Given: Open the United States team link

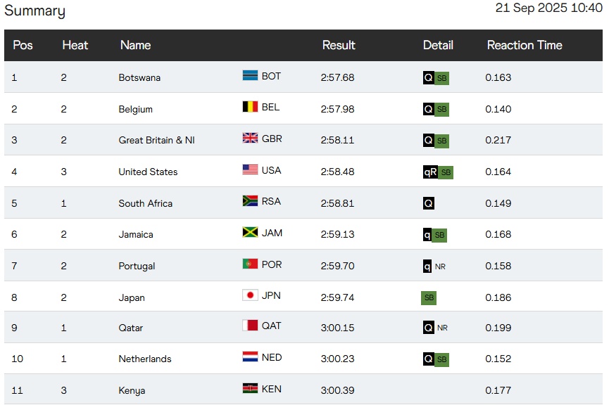Looking at the screenshot, I should click(148, 172).
